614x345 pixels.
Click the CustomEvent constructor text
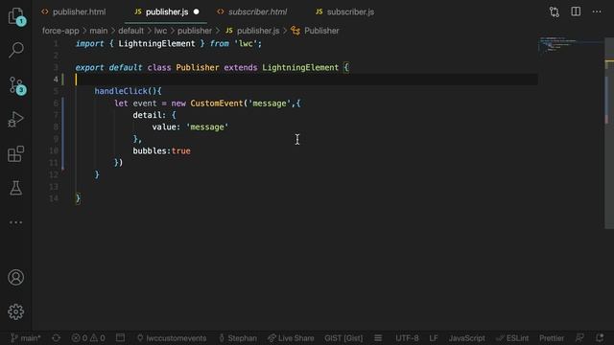[217, 103]
